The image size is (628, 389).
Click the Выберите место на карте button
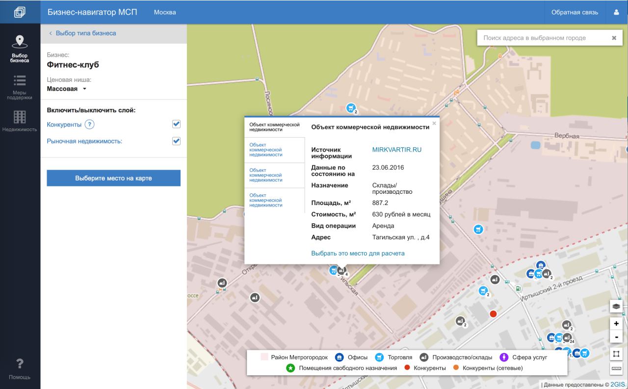pos(113,178)
